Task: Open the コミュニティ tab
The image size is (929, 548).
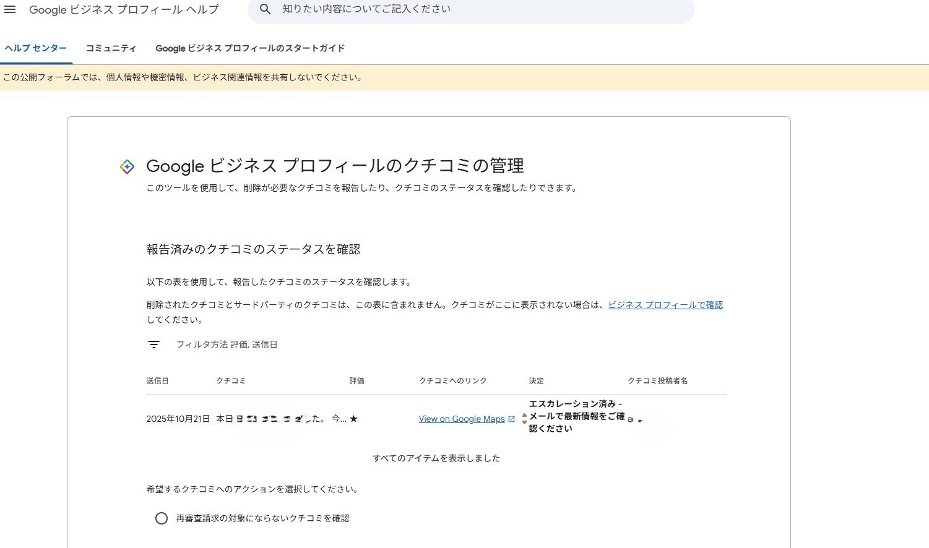Action: tap(111, 48)
